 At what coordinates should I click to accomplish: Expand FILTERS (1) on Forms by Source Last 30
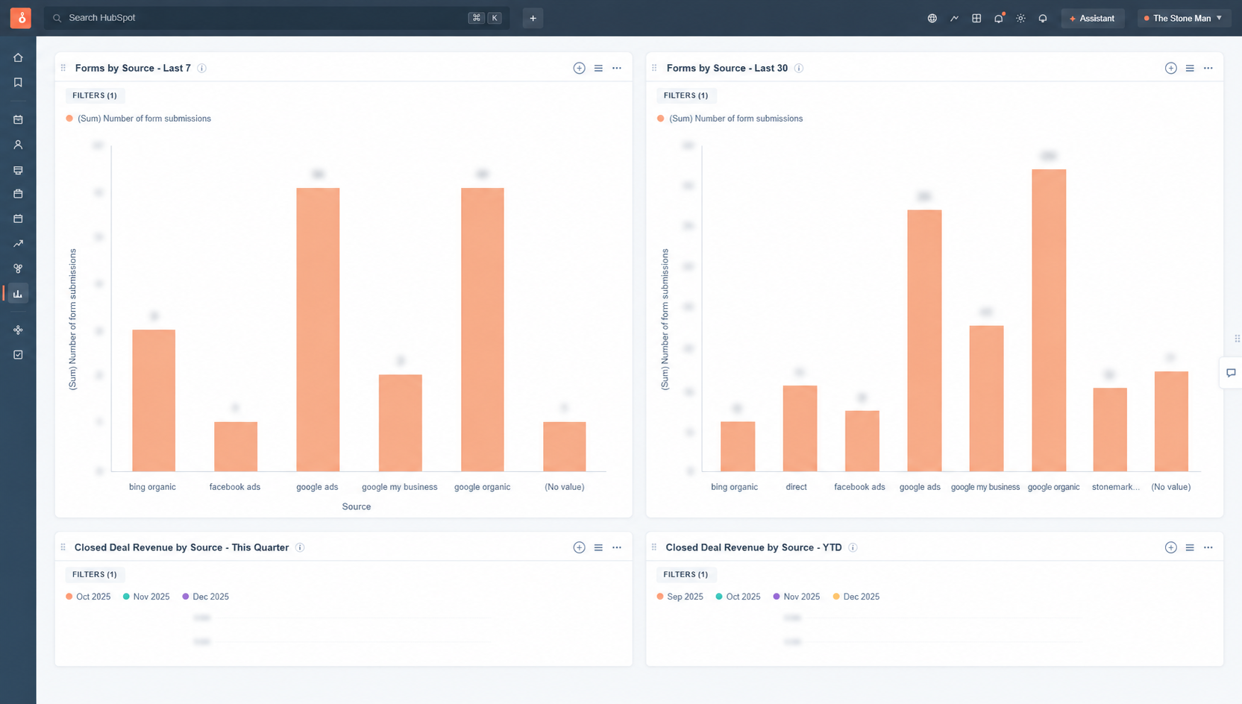point(686,95)
